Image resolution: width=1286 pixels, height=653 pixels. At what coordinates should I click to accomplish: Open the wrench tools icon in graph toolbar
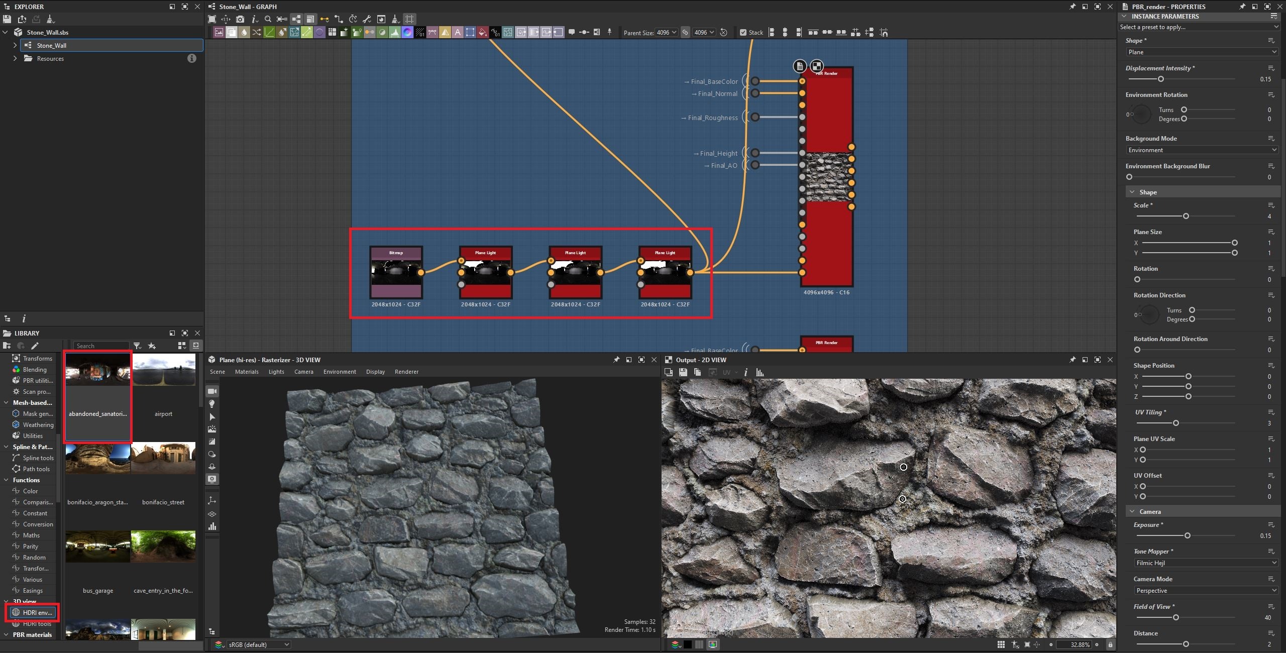[x=367, y=19]
